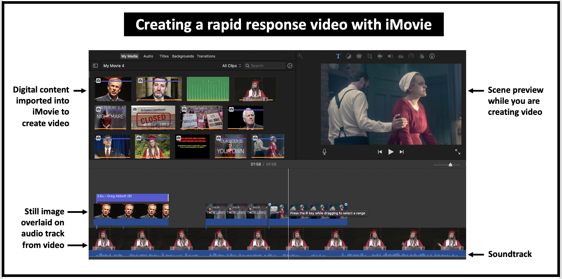Click the Search clips field

tap(265, 66)
